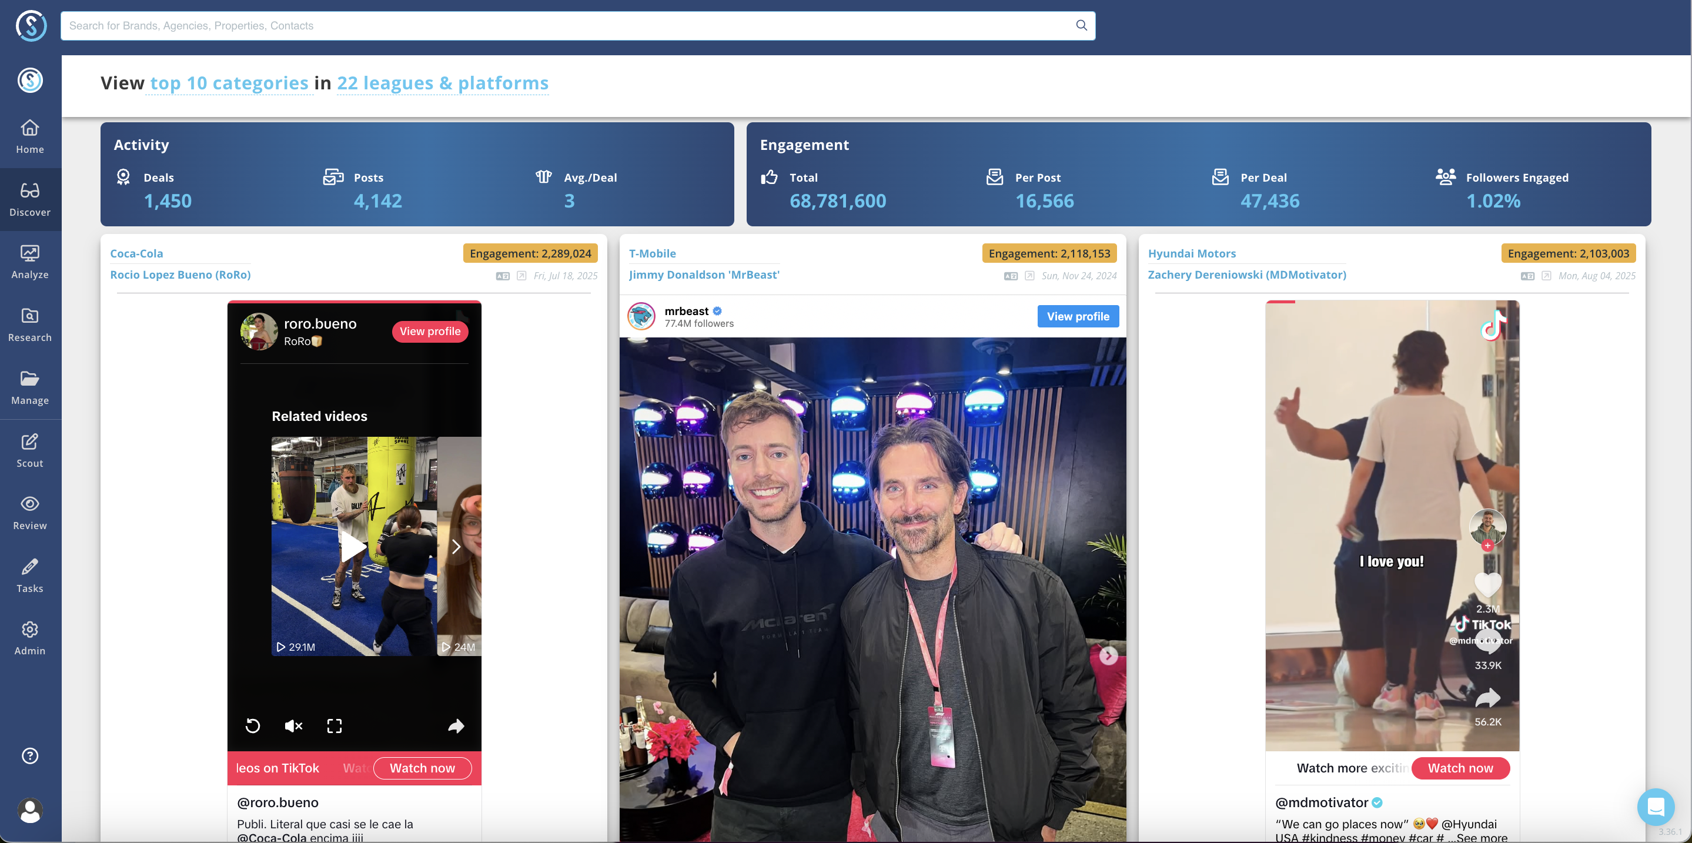This screenshot has width=1692, height=843.
Task: Open the top 10 categories selector
Action: point(229,83)
